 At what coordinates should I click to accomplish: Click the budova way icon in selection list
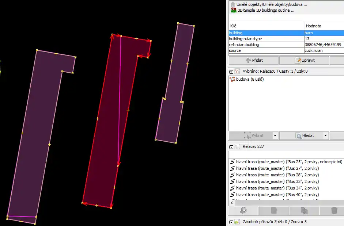[232, 79]
